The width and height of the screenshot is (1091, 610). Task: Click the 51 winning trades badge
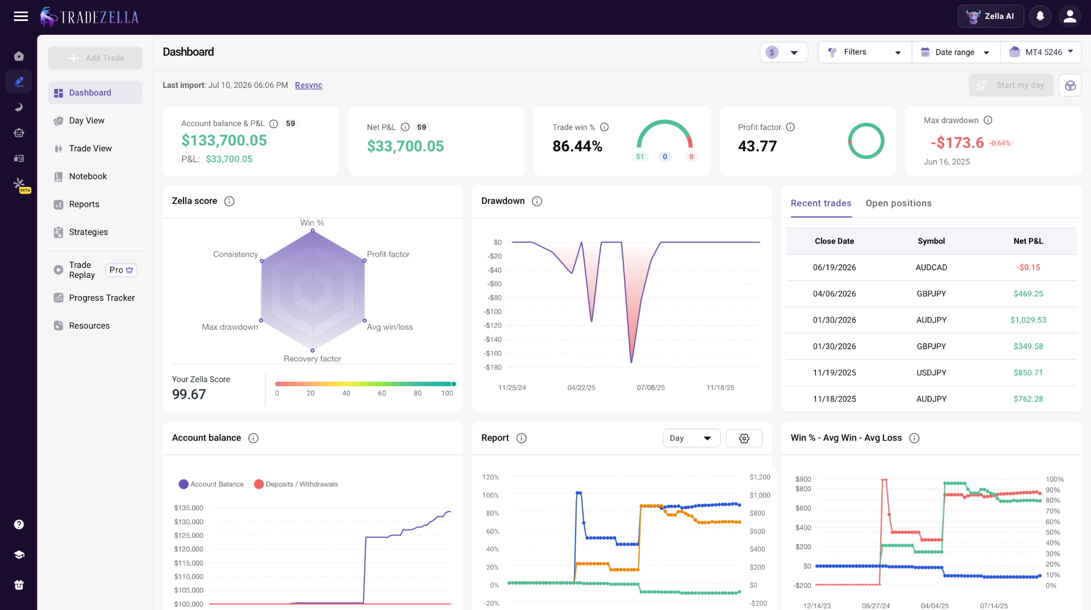tap(640, 157)
